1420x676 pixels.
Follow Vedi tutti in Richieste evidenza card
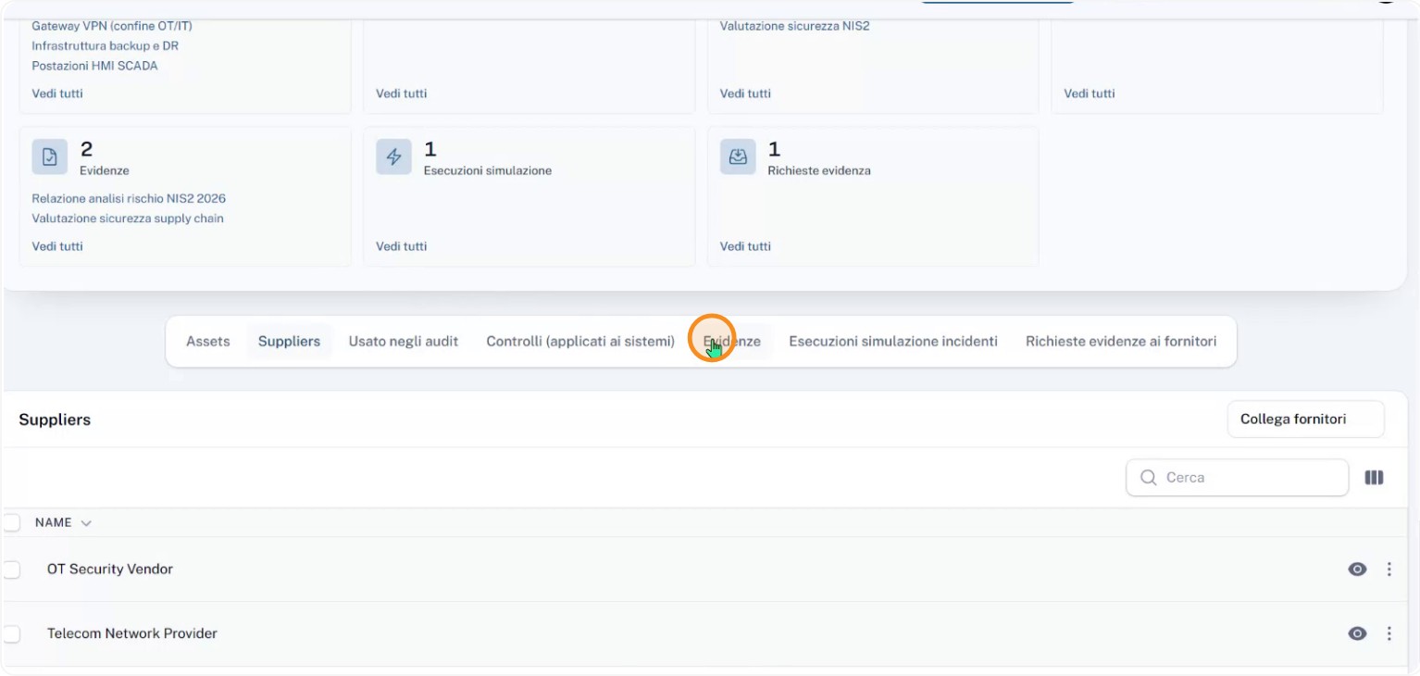745,246
